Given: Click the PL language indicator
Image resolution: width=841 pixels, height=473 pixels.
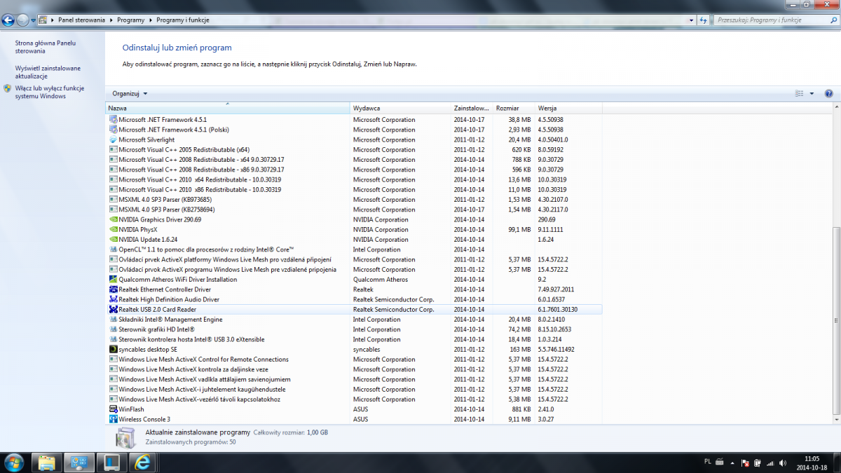Looking at the screenshot, I should coord(706,462).
